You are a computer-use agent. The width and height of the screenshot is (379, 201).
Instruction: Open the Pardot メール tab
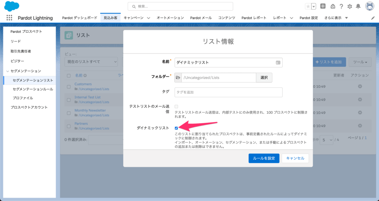coord(201,18)
